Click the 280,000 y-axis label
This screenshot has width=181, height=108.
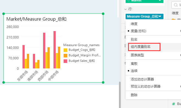tap(13, 27)
